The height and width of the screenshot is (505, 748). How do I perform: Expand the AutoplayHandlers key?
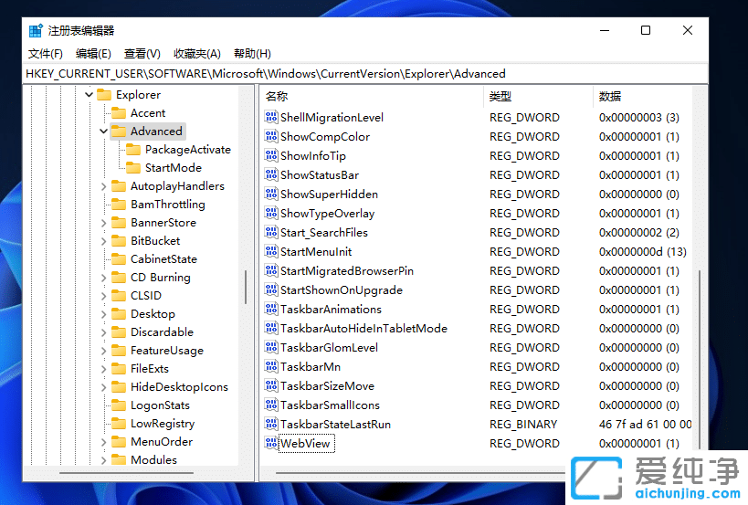[103, 186]
